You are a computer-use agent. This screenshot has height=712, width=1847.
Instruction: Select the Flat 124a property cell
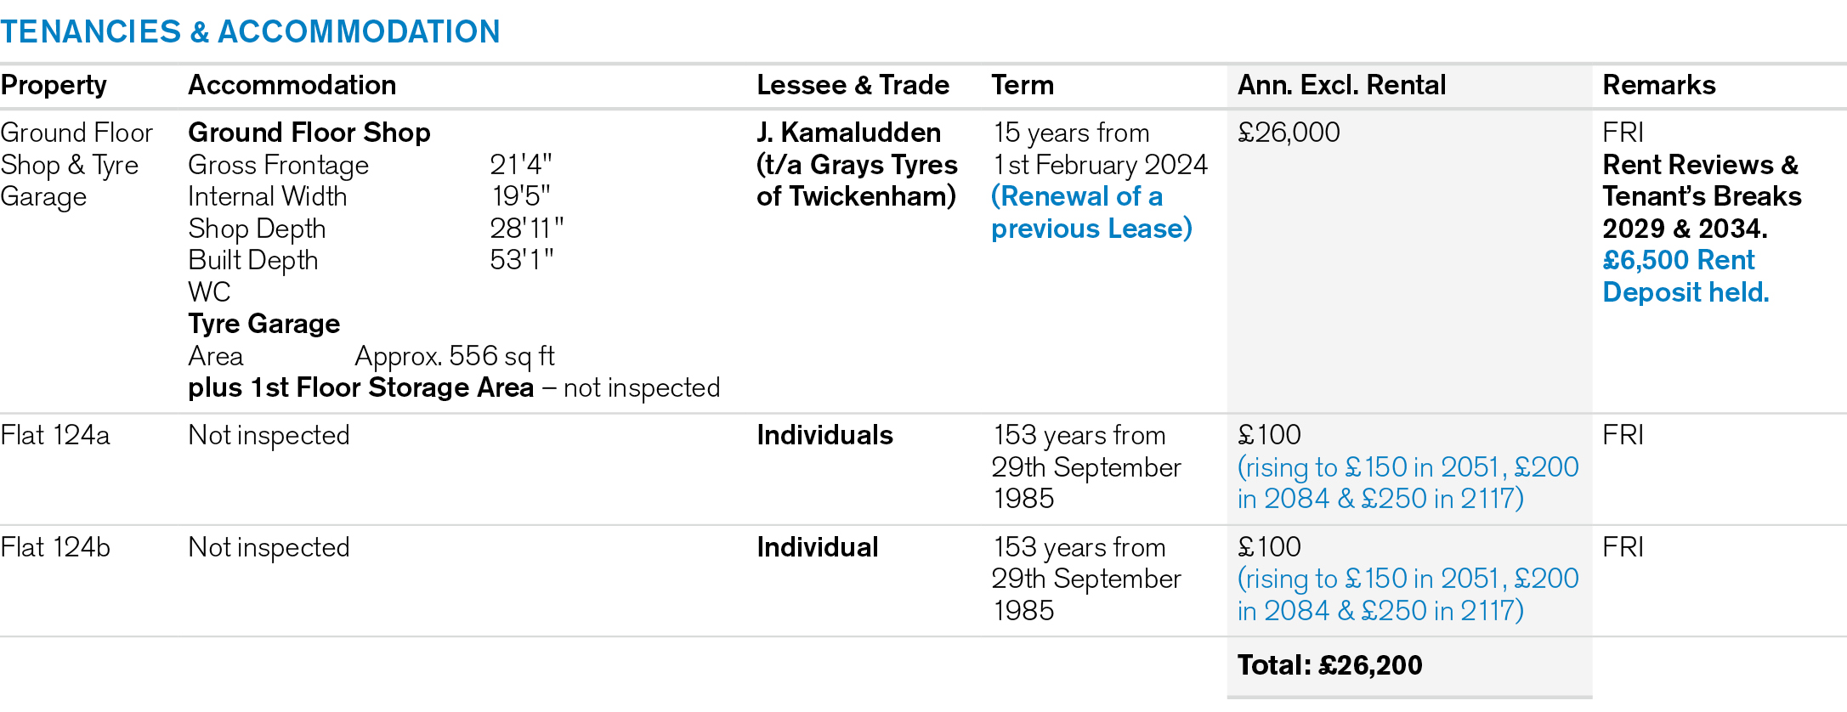[x=55, y=435]
